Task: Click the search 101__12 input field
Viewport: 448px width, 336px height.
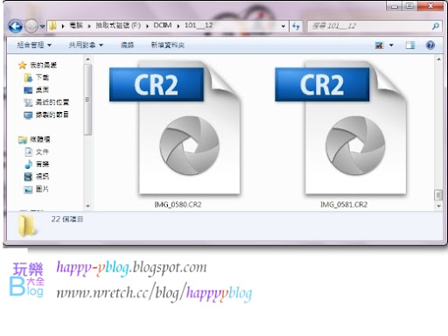Action: tap(369, 26)
